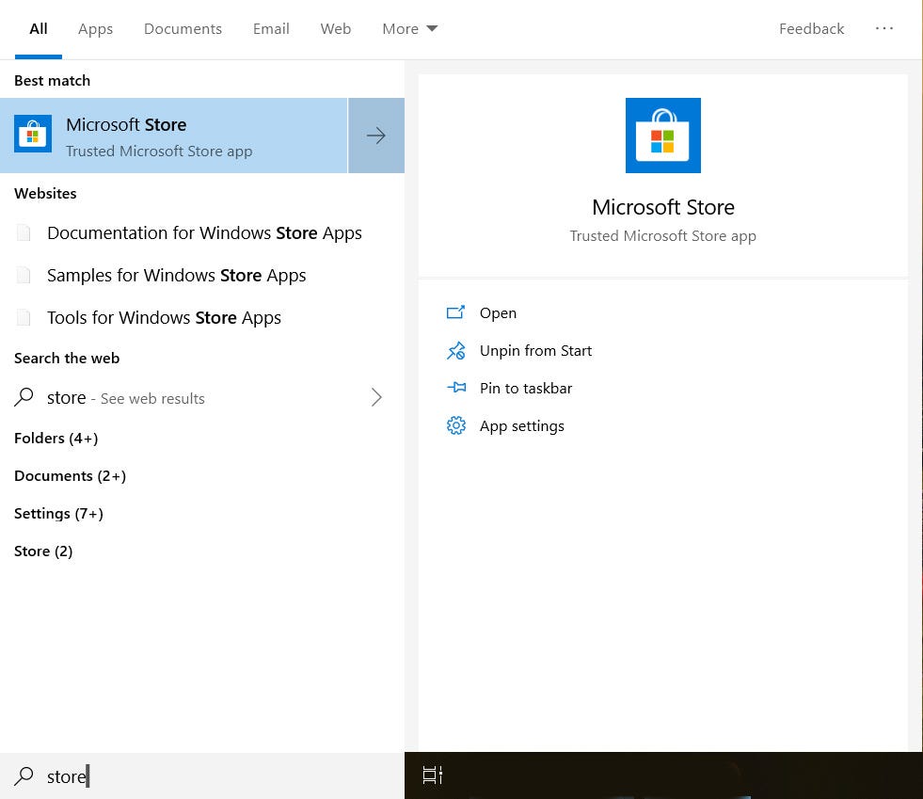Image resolution: width=923 pixels, height=799 pixels.
Task: Click the Microsoft Store icon in best match
Action: tap(33, 134)
